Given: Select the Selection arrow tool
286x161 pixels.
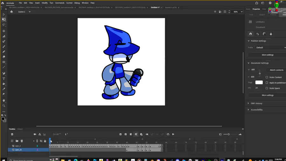Looking at the screenshot, I should pyautogui.click(x=3, y=14).
